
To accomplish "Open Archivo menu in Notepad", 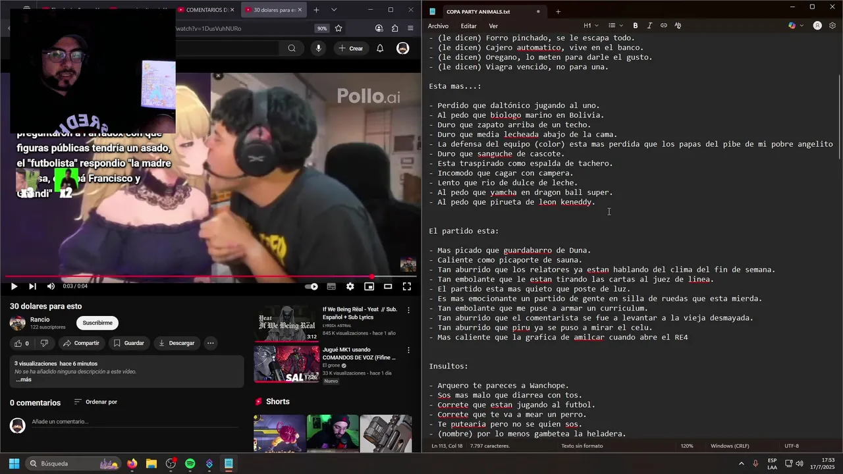I will [x=438, y=26].
